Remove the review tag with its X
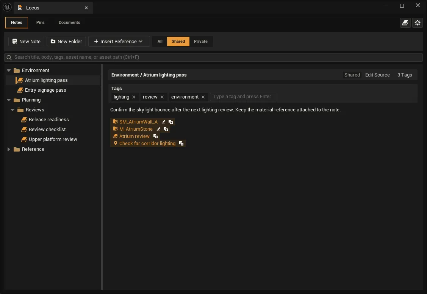Screen dimensions: 427x294 click(x=162, y=97)
